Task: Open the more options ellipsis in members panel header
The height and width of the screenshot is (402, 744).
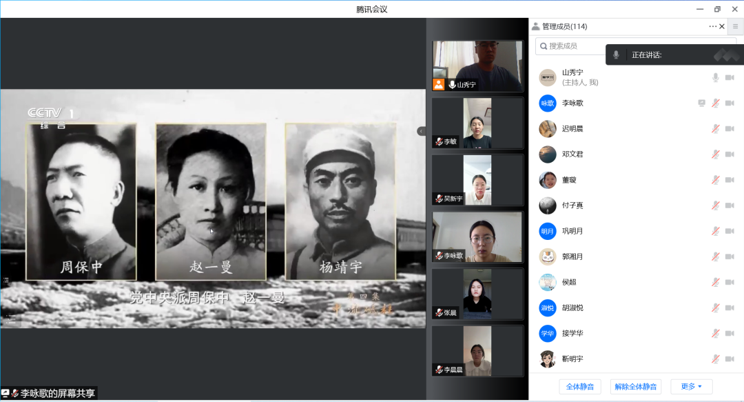Action: [x=712, y=26]
